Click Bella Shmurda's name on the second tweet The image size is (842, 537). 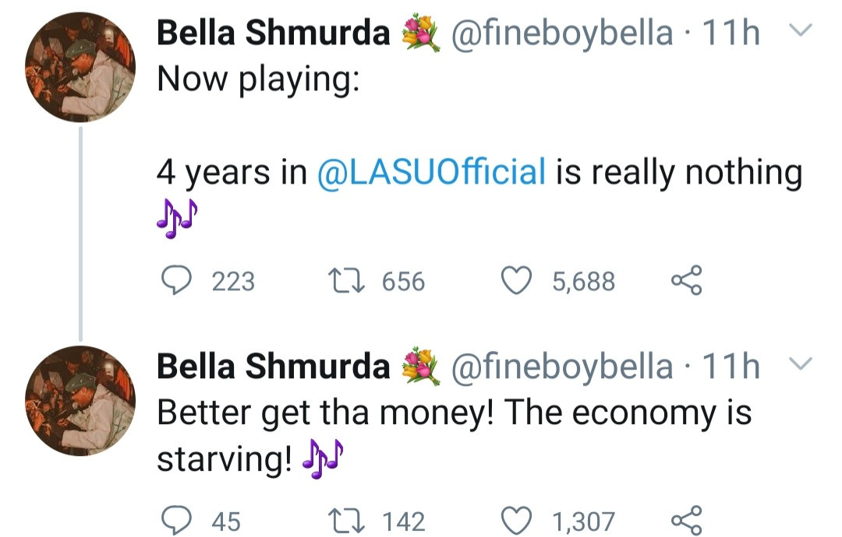(273, 366)
